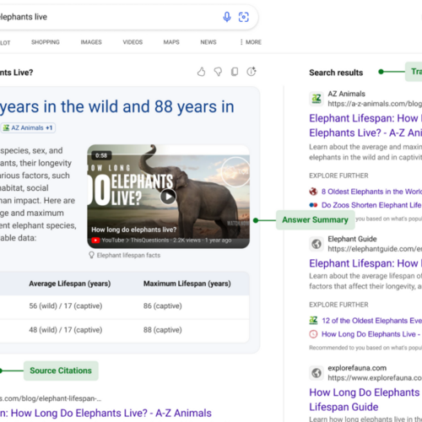The image size is (422, 422).
Task: Click the Elephant lifespan facts caption
Action: (128, 255)
